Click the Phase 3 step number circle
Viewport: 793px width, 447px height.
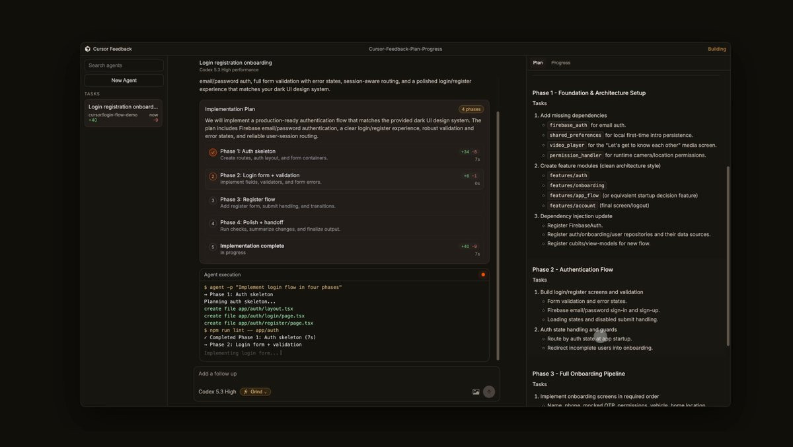(x=213, y=200)
